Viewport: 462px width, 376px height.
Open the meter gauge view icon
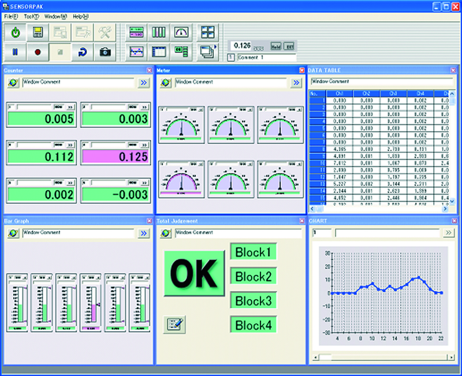(x=181, y=32)
